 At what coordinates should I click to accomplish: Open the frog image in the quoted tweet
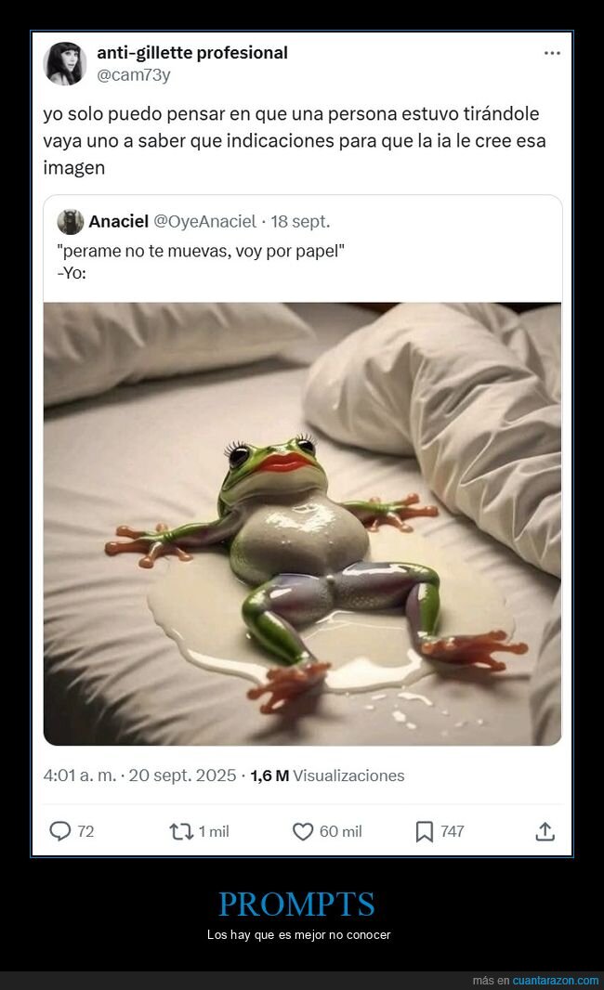tap(302, 524)
